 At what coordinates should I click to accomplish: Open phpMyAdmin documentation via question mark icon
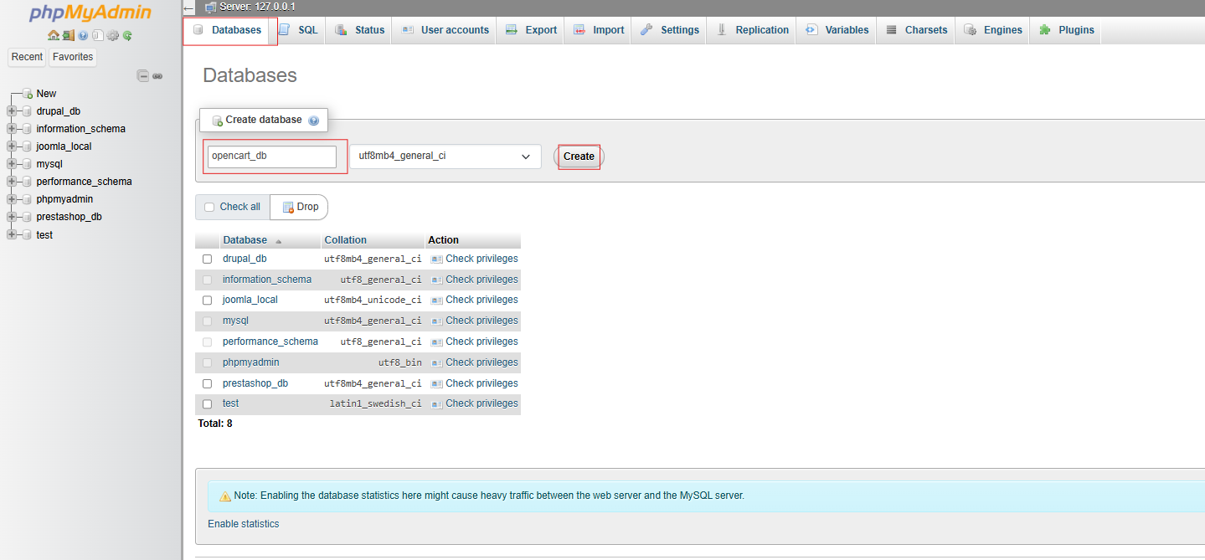[81, 35]
